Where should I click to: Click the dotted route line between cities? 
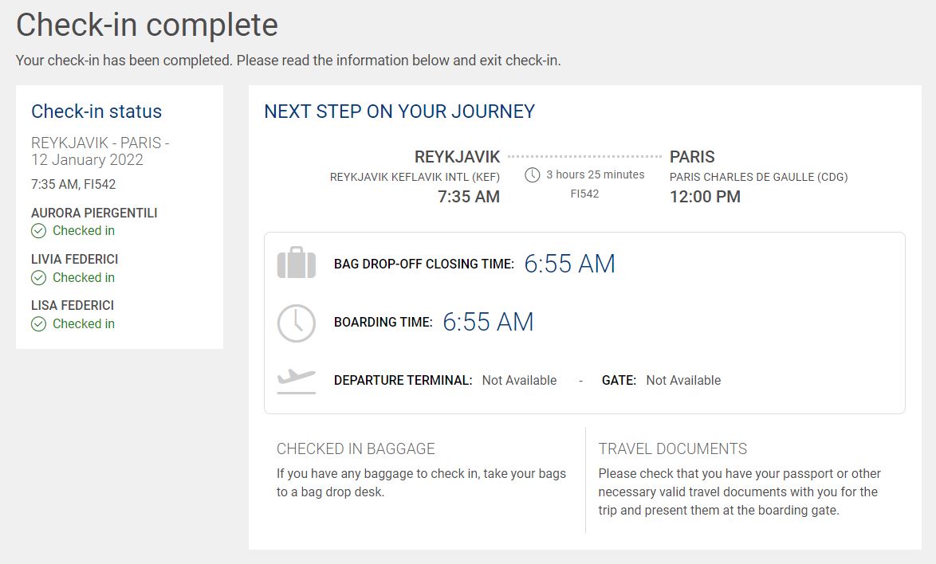click(x=584, y=157)
